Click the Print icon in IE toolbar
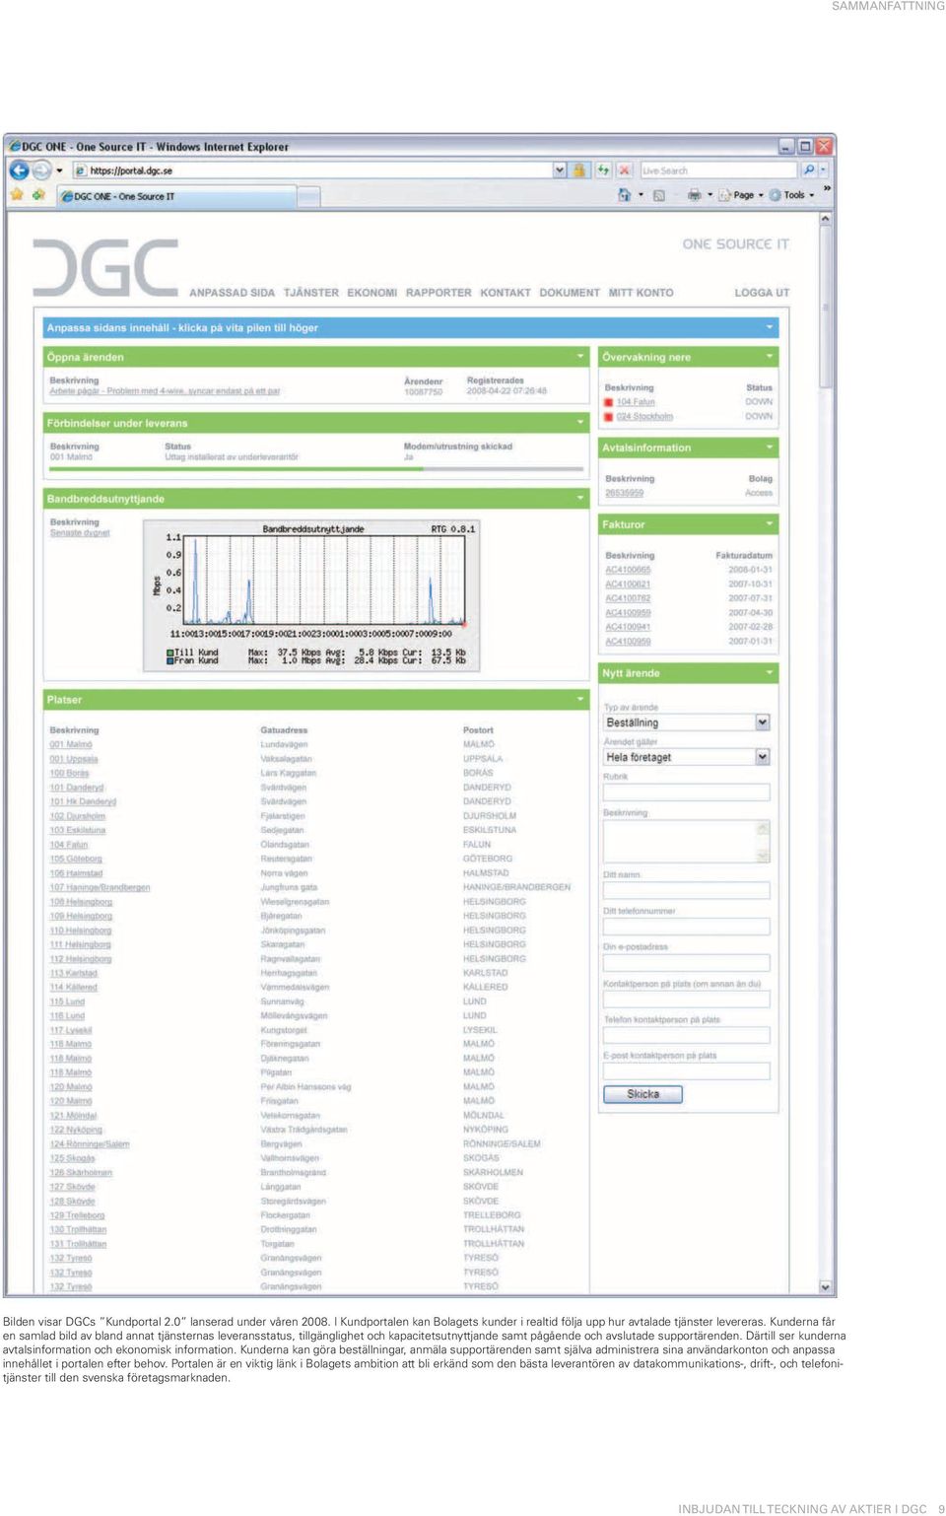This screenshot has width=946, height=1516. [x=694, y=195]
